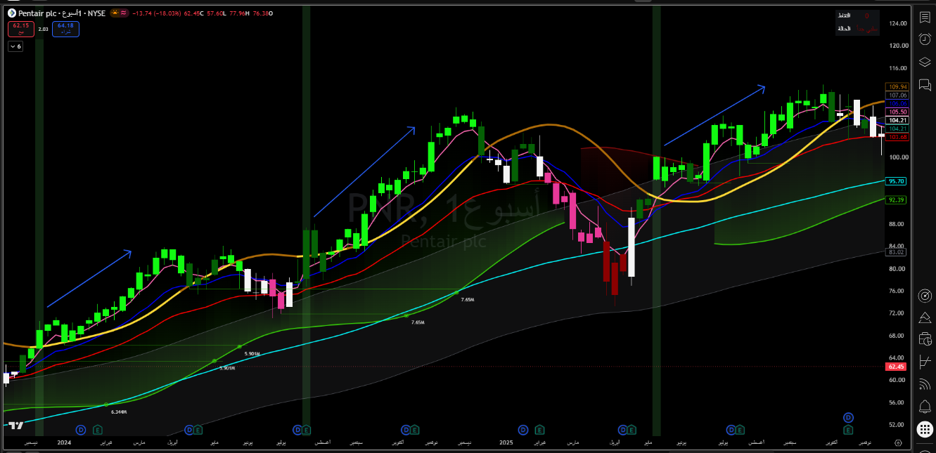Viewport: 936px width, 453px height.
Task: Select the gray 83.02 price label
Action: (897, 252)
